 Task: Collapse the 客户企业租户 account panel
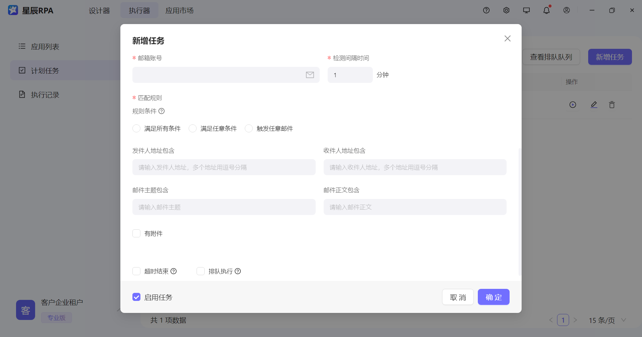pyautogui.click(x=119, y=310)
